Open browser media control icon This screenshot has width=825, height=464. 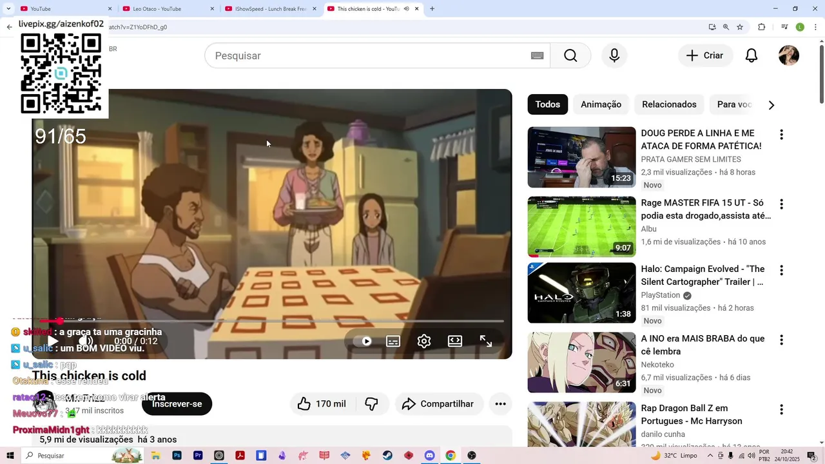784,27
